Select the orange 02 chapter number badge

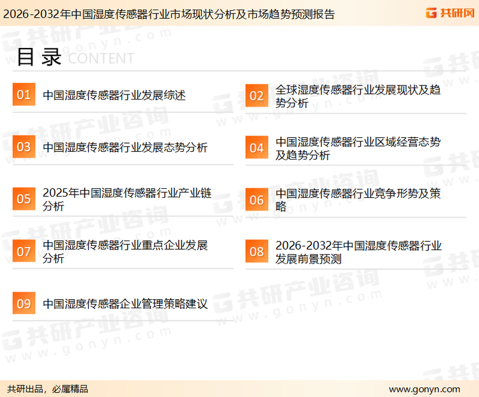coord(257,96)
